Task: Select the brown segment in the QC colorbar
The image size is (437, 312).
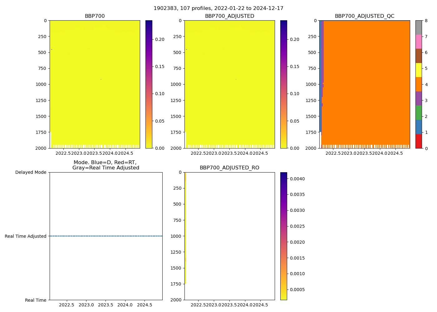Action: (419, 56)
